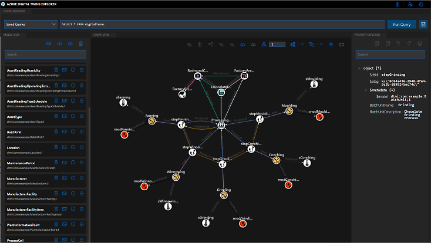Click the expansion level number field
Screen dimensions: 431x243
pyautogui.click(x=277, y=44)
